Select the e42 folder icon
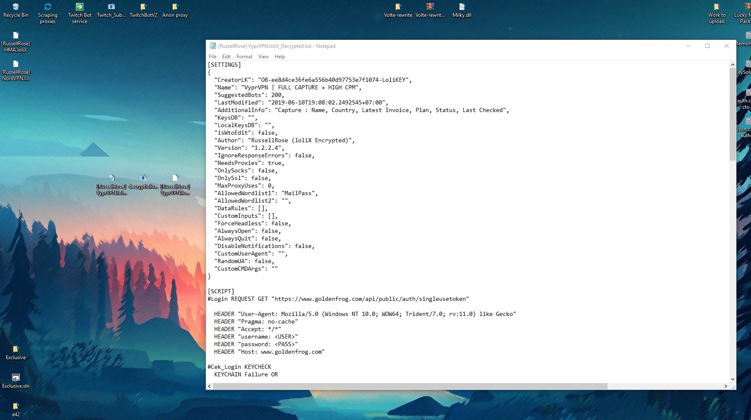The width and height of the screenshot is (751, 420). pos(16,410)
